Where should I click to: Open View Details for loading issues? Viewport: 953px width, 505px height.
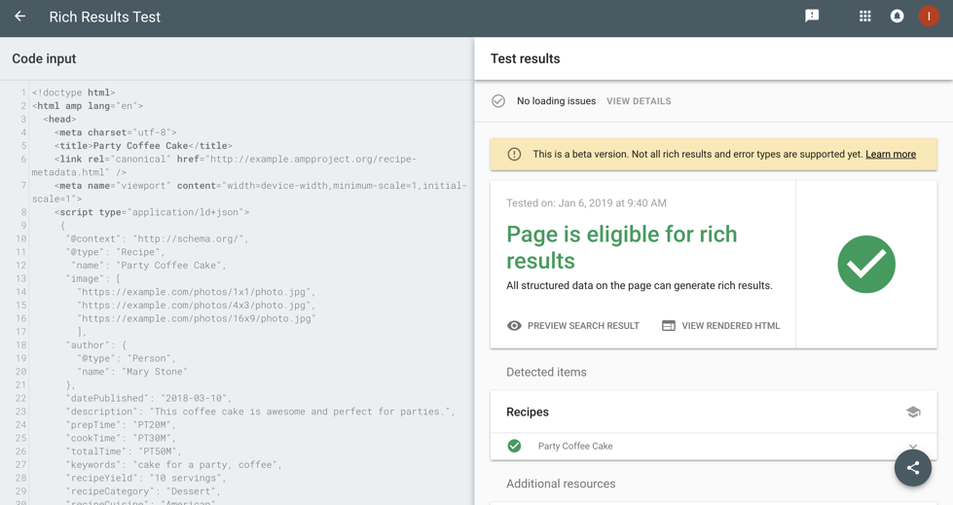(639, 101)
